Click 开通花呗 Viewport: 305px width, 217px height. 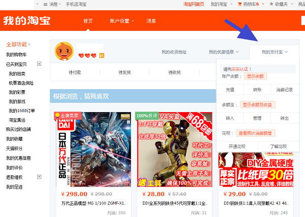[x=237, y=147]
